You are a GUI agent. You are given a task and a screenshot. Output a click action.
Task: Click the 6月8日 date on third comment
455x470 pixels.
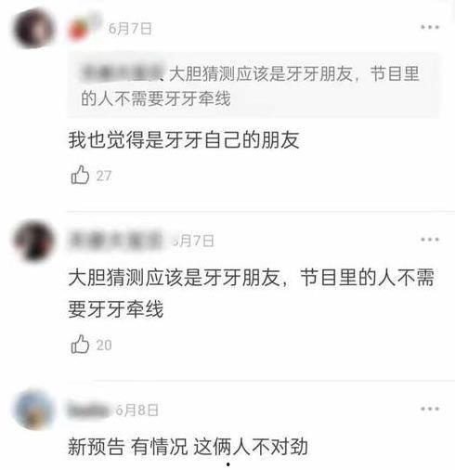[x=136, y=410]
